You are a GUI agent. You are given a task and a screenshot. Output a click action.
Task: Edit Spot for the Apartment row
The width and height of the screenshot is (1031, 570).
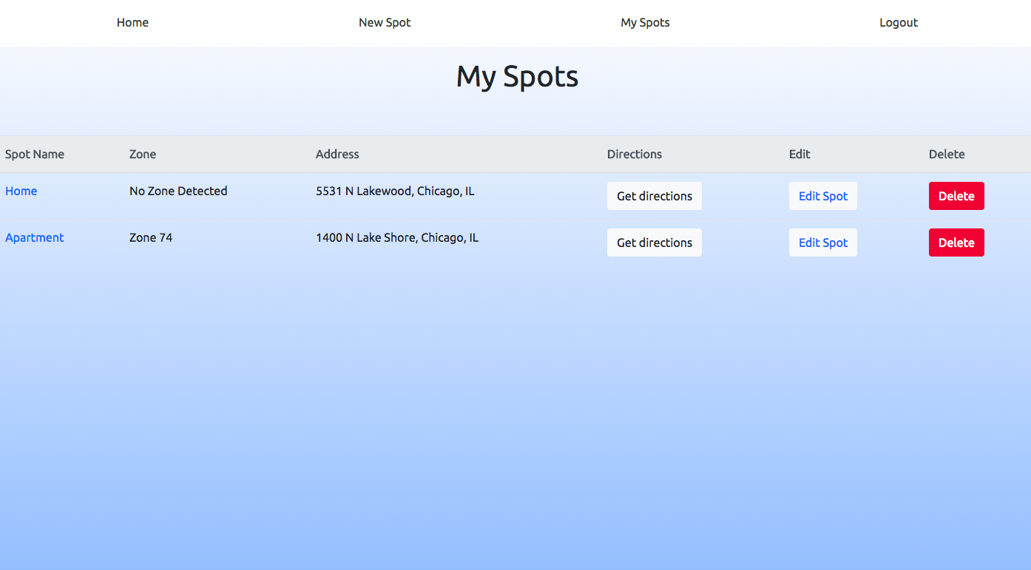pos(823,242)
